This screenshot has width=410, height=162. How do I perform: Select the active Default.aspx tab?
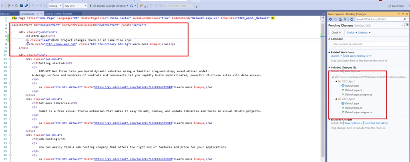27,14
